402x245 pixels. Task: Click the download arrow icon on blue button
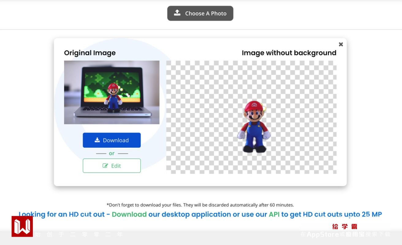click(97, 140)
